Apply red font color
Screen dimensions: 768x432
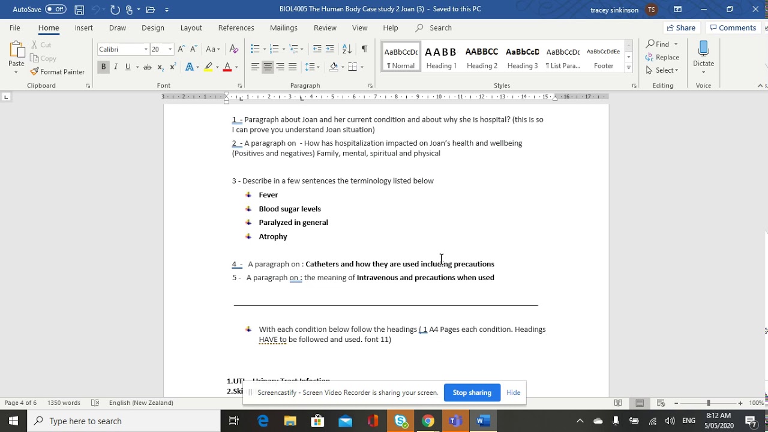pos(227,67)
